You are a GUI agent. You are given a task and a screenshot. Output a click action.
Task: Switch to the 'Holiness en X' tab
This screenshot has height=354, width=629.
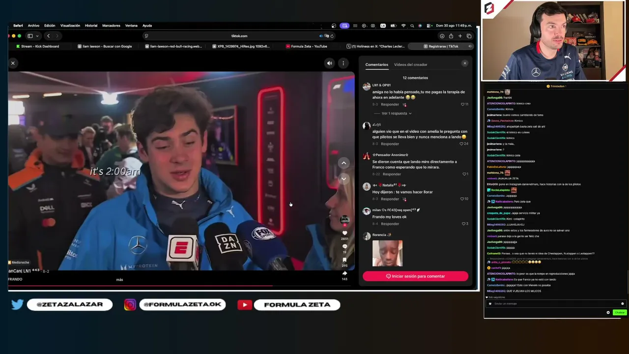click(x=375, y=46)
